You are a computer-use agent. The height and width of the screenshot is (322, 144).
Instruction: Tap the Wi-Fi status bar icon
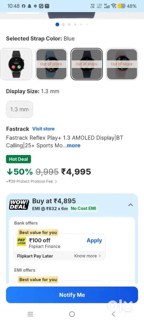click(114, 6)
